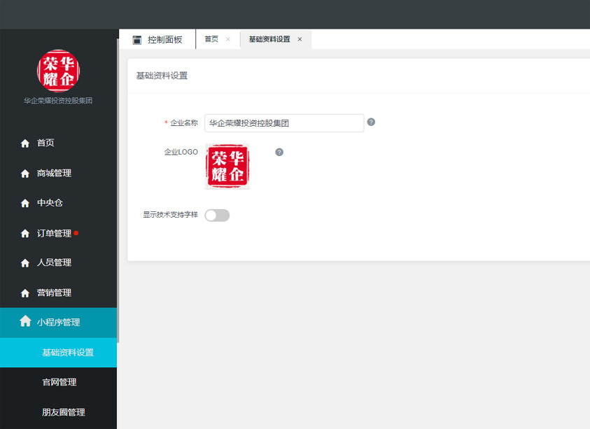The image size is (590, 429).
Task: Click the icon beside 人员管理
Action: click(25, 263)
